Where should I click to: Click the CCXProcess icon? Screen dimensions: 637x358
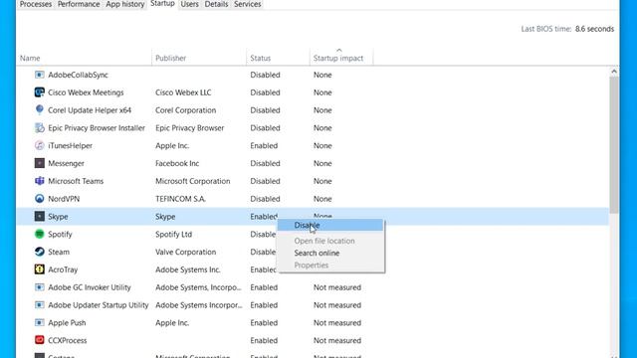click(x=40, y=340)
